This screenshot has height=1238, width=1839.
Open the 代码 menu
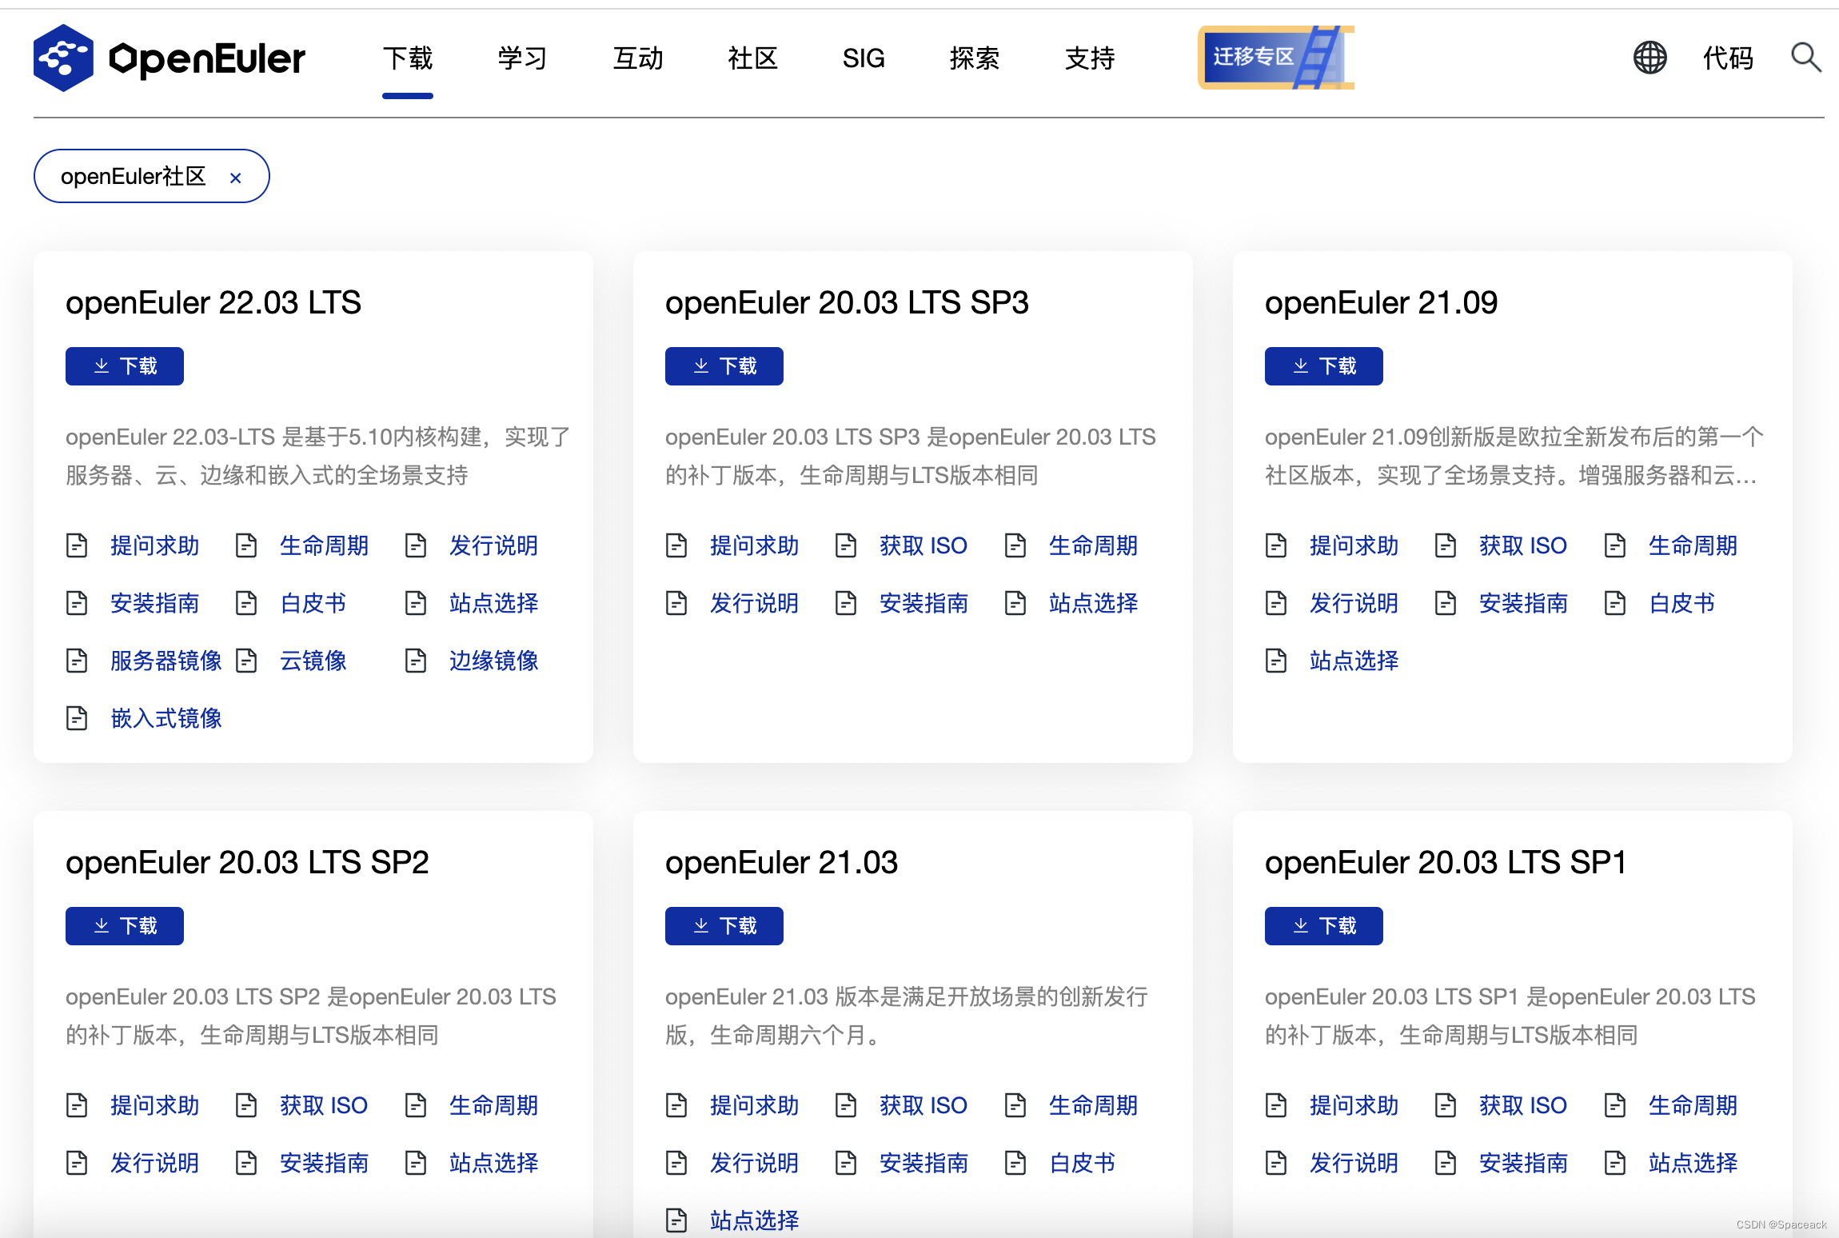click(1728, 58)
